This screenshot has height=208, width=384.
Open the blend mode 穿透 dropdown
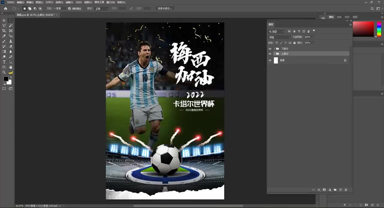[279, 37]
